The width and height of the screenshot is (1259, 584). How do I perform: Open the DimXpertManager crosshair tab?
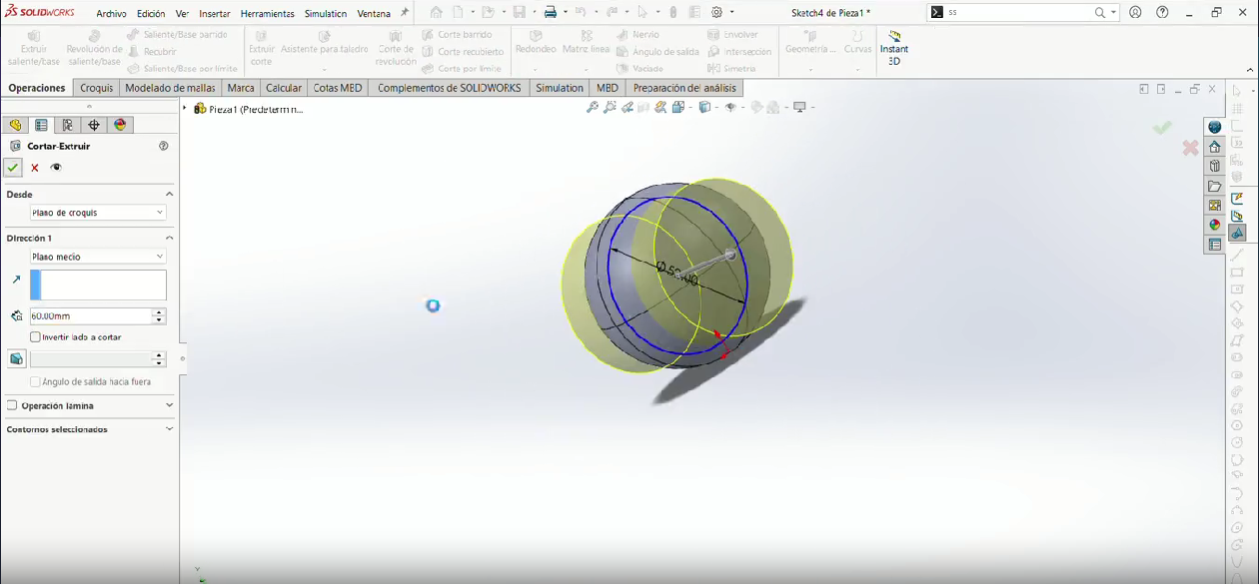pos(94,125)
